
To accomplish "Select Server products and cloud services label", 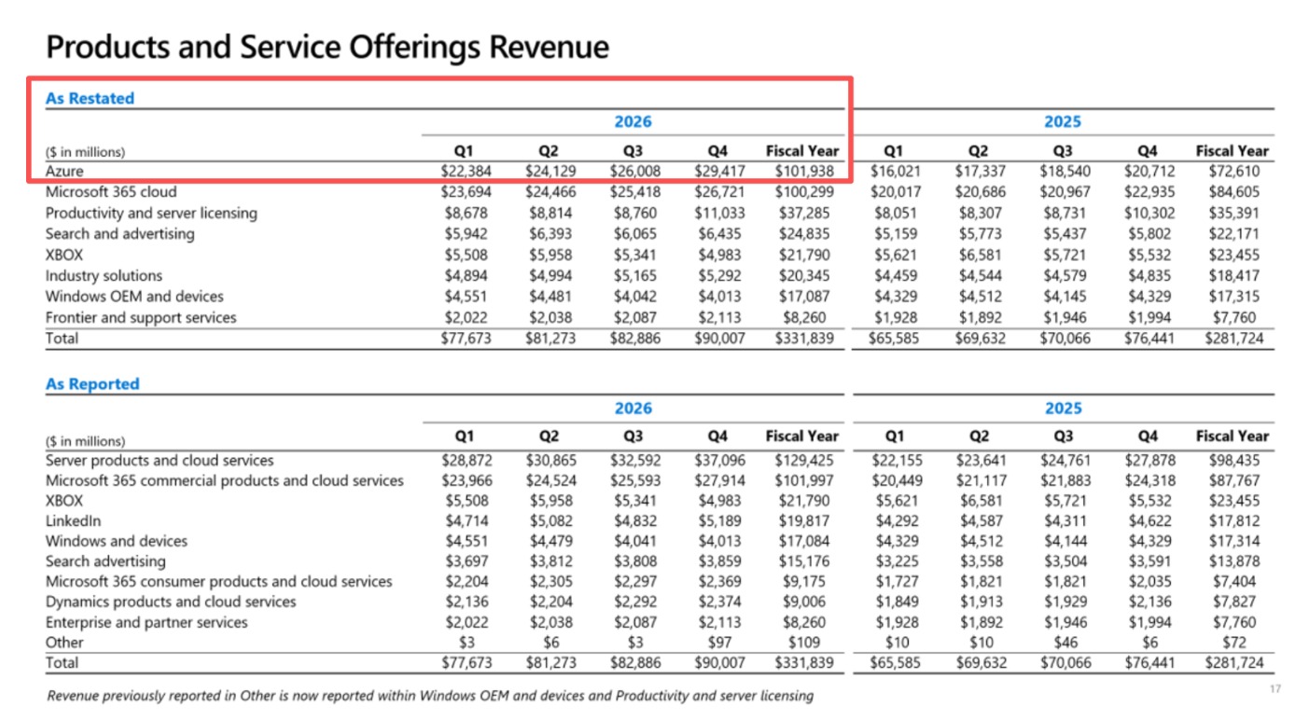I will tap(160, 461).
